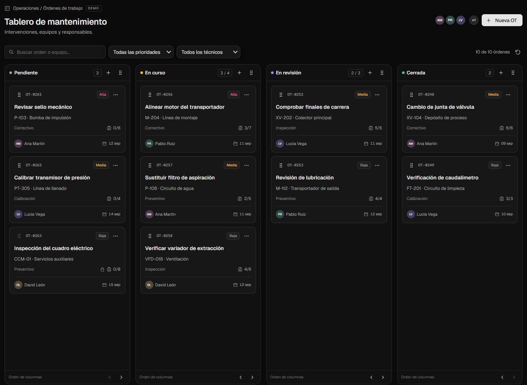The height and width of the screenshot is (385, 527).
Task: Open the more menu on card OT-0249
Action: [x=508, y=165]
